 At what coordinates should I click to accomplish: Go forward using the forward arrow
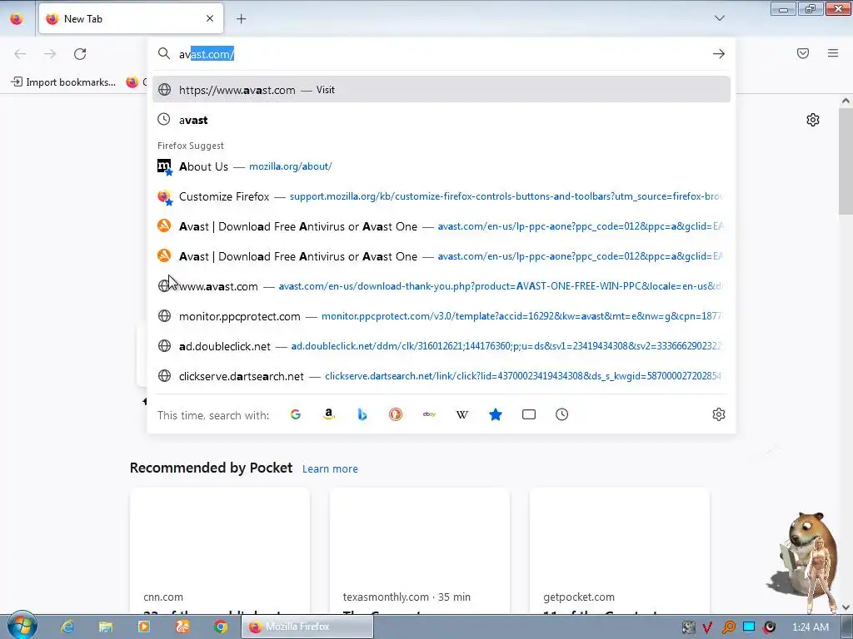(x=50, y=54)
